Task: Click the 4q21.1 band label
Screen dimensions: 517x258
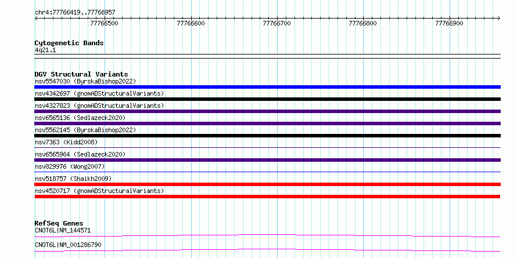Action: pos(45,50)
